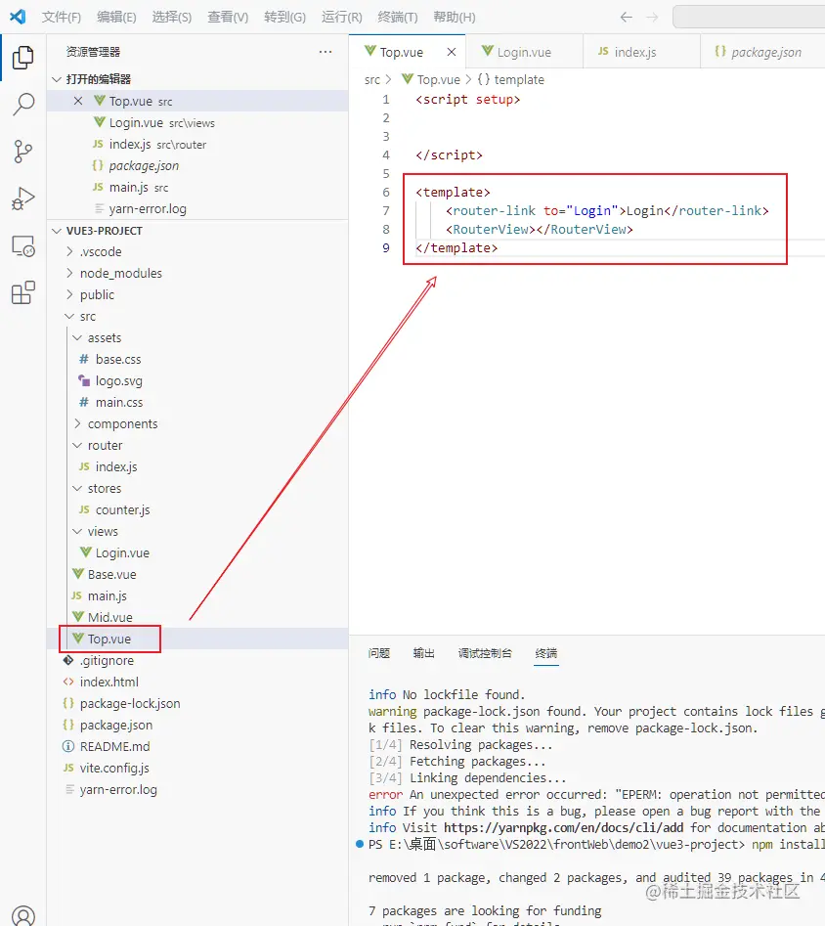Open the Extensions view
The height and width of the screenshot is (926, 825).
point(23,293)
